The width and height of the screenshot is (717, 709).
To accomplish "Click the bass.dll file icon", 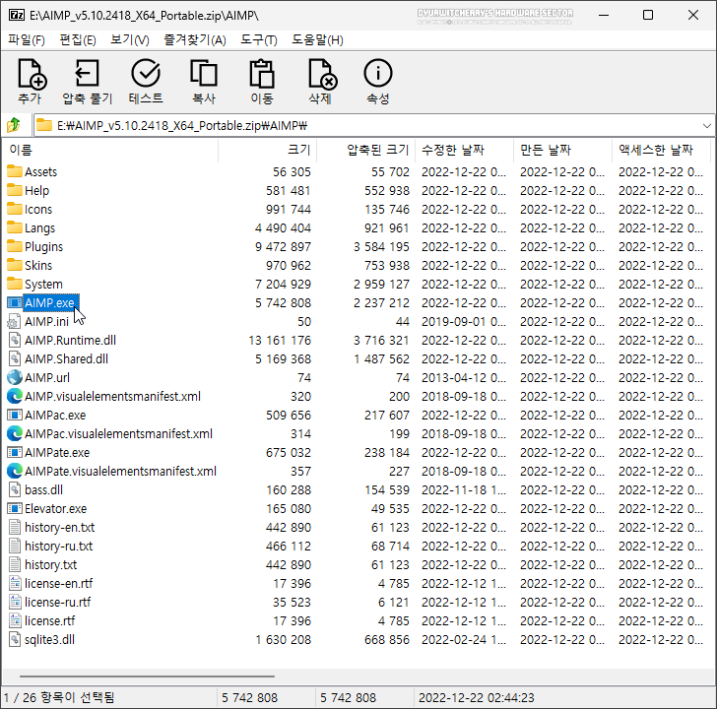I will click(15, 489).
